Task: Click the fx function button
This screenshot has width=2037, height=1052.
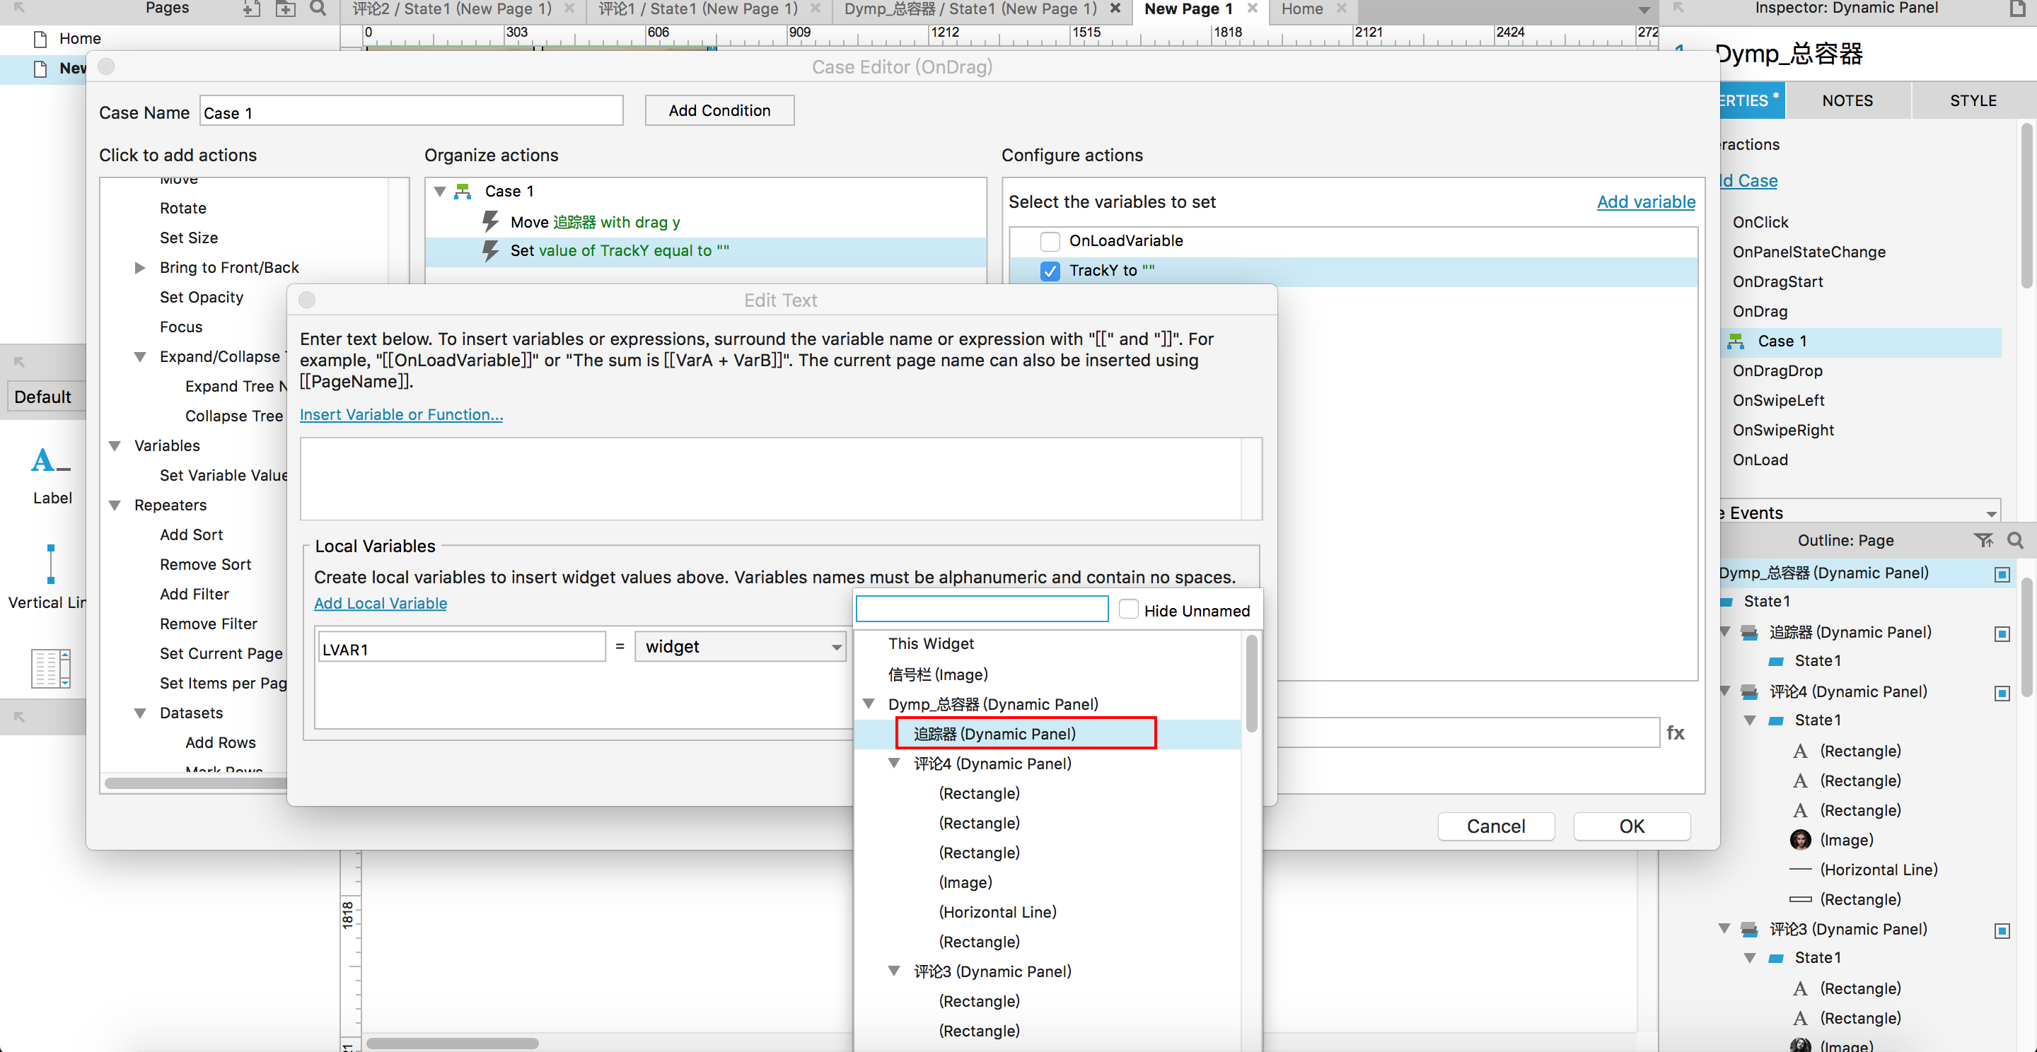Action: (1675, 732)
